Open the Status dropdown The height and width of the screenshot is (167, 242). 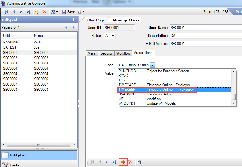click(x=113, y=36)
